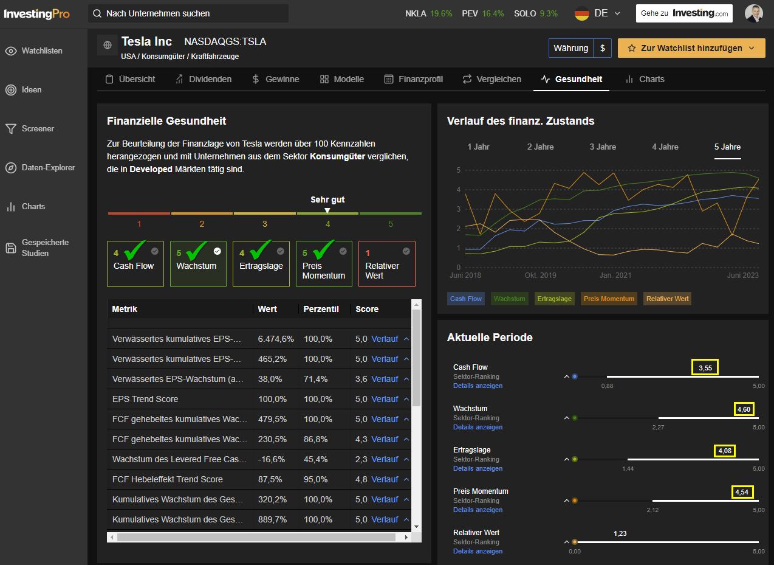This screenshot has width=774, height=565.
Task: Expand Ertragslage period caret
Action: tap(567, 459)
